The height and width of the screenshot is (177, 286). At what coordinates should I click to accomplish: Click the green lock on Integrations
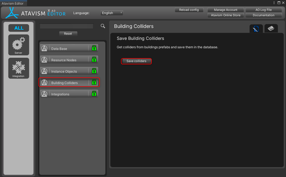tap(94, 94)
